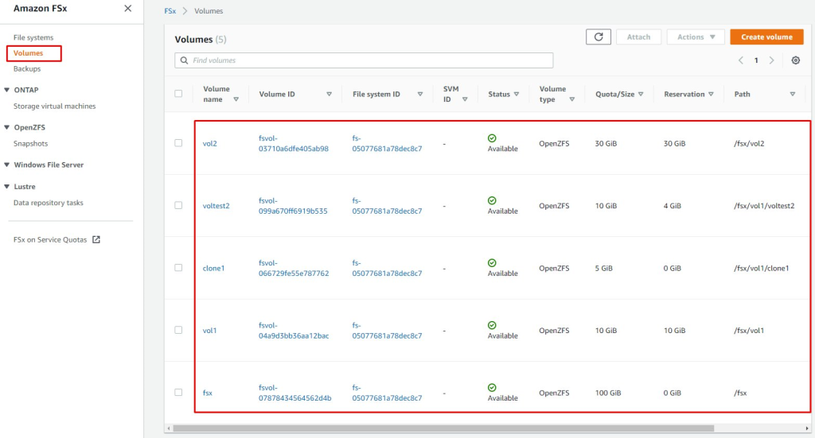Click the green Available status icon for vol2
This screenshot has width=815, height=438.
[492, 138]
